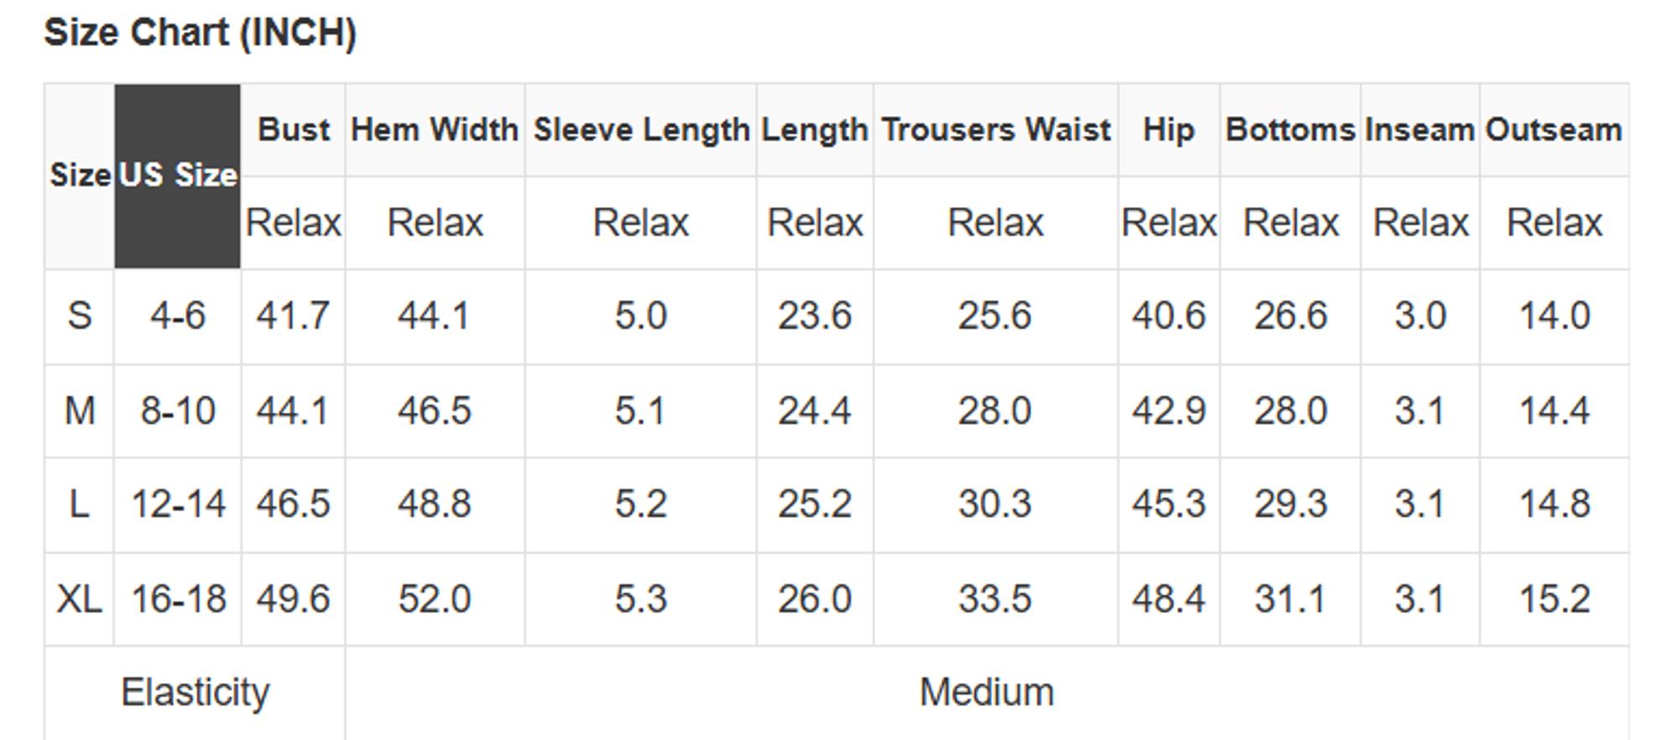The width and height of the screenshot is (1678, 740).
Task: Click the Size Chart (INCH) title
Action: [x=201, y=34]
